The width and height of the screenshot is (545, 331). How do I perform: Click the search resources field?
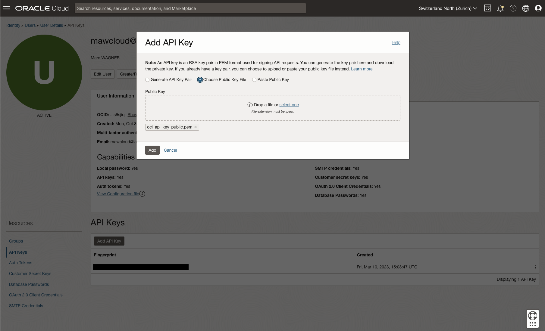[x=190, y=8]
